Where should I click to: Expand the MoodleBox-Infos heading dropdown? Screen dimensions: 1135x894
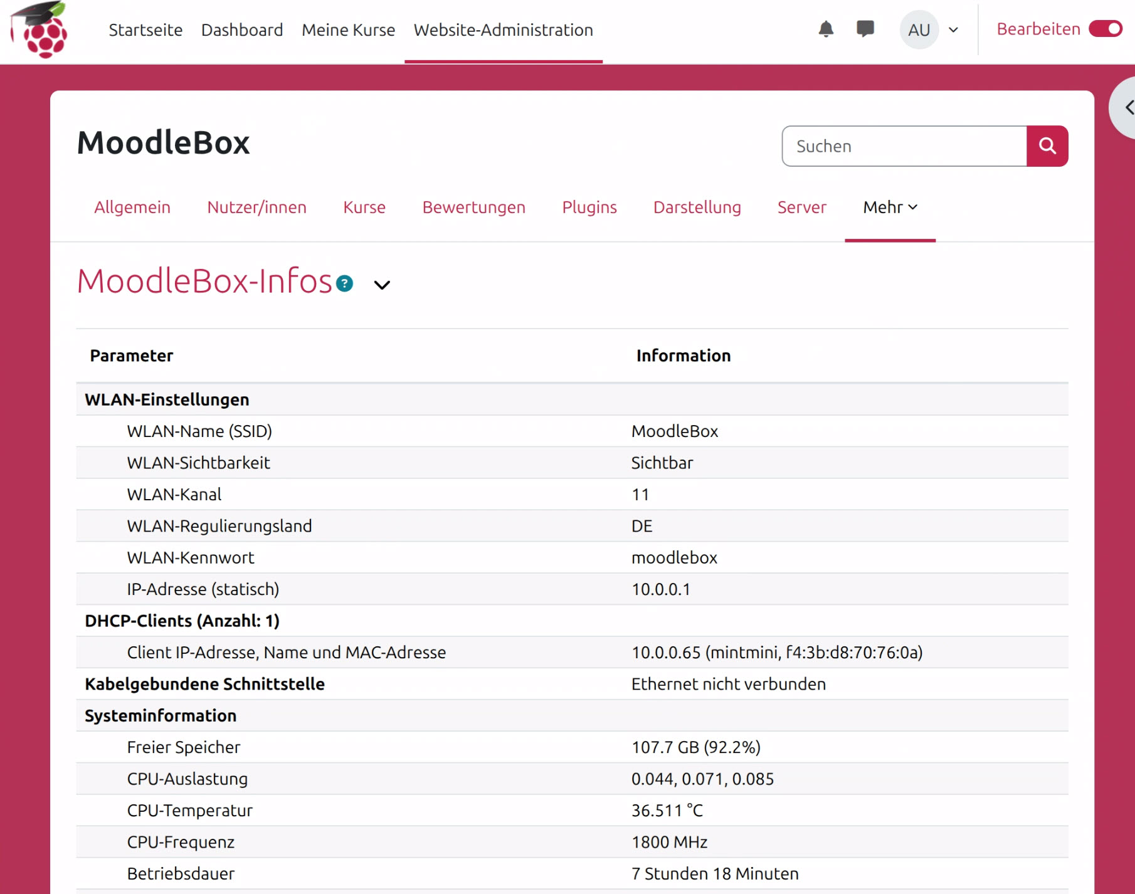tap(382, 285)
